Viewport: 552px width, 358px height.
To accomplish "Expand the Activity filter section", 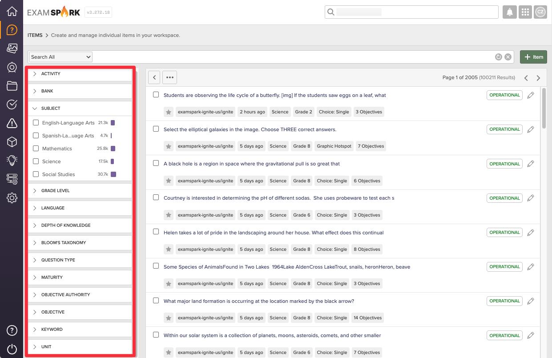I will click(x=80, y=74).
